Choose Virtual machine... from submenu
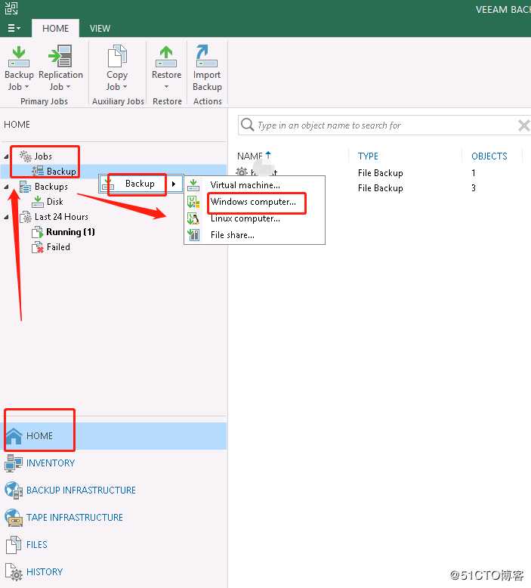 (245, 185)
